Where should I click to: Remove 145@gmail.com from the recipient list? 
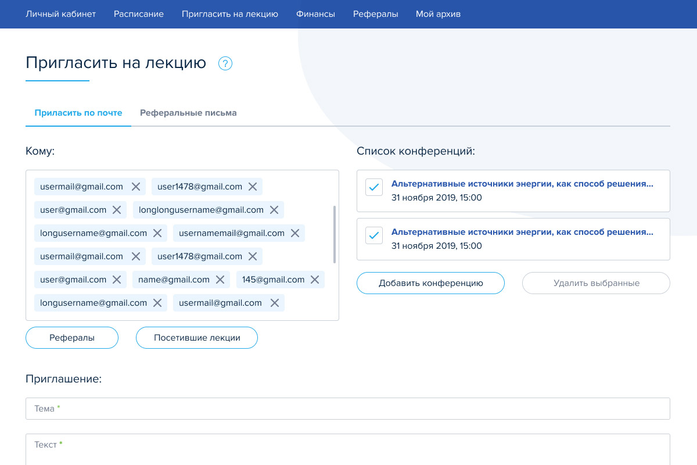point(315,280)
